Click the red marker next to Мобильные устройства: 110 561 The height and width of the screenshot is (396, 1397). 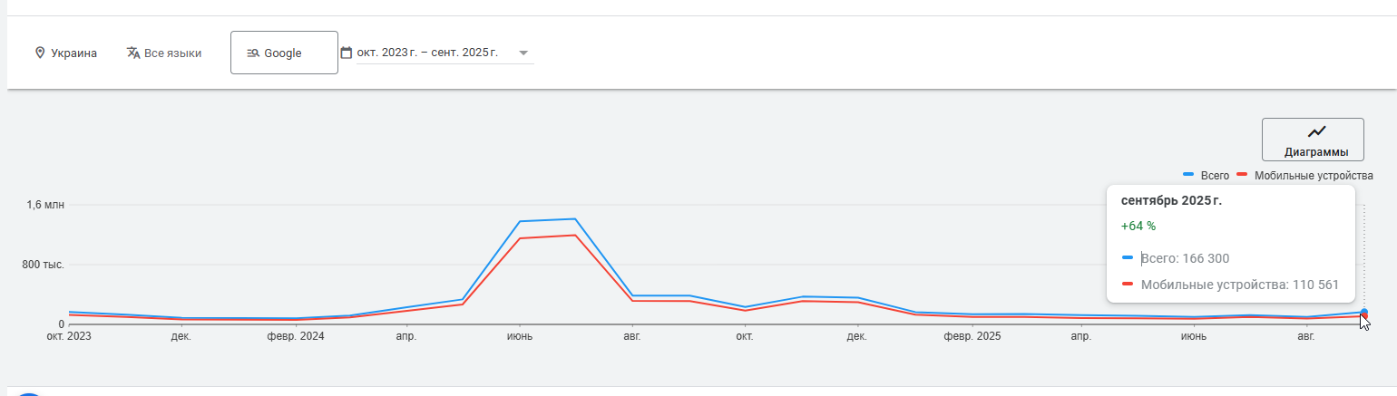1127,284
